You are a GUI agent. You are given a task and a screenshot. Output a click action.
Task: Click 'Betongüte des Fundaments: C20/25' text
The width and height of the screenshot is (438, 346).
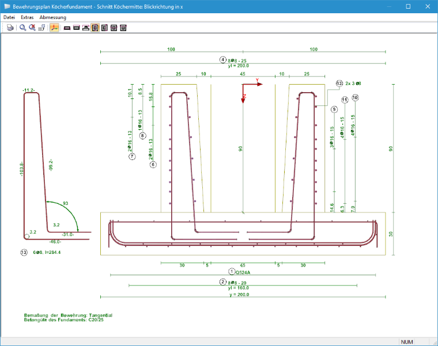[64, 320]
